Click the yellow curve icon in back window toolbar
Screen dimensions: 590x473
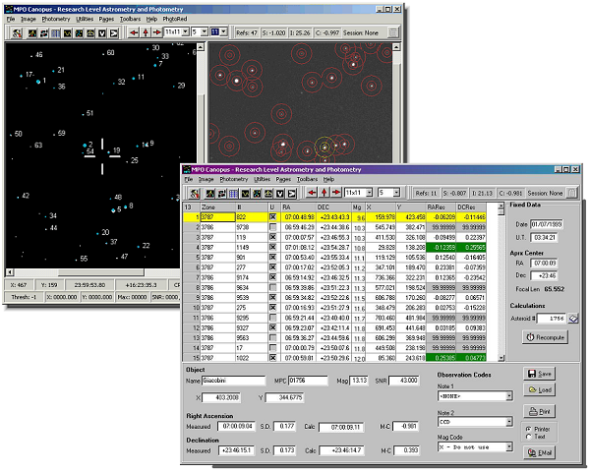point(67,33)
